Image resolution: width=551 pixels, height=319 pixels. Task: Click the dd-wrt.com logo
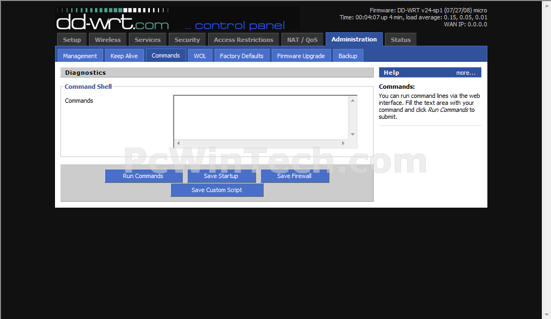(x=113, y=19)
